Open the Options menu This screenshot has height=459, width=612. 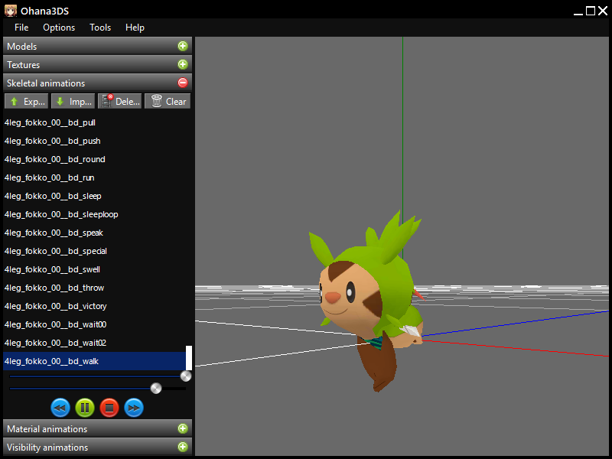point(59,28)
